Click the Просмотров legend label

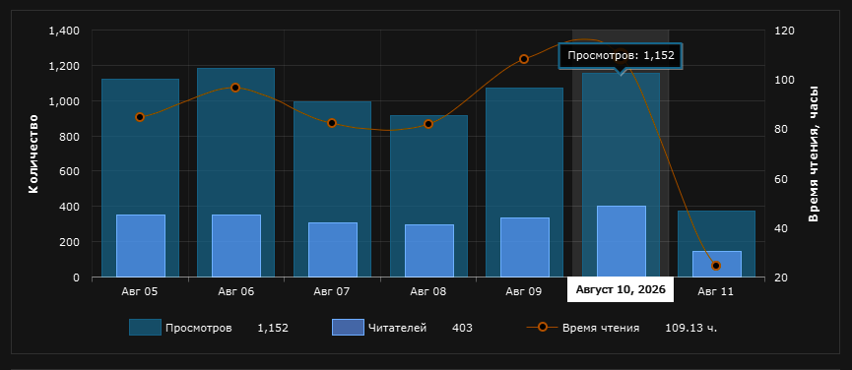[199, 328]
